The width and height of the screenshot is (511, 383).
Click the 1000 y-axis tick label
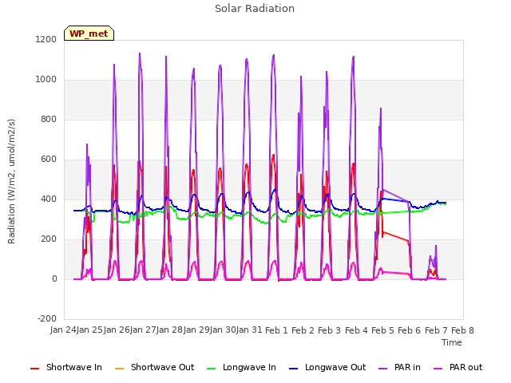pyautogui.click(x=46, y=80)
